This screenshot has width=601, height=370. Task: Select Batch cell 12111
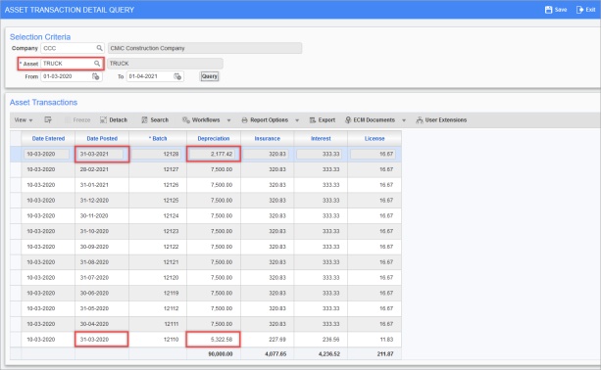[x=158, y=324]
